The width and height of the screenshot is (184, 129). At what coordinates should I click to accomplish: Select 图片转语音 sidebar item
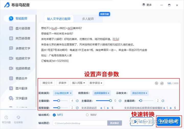pos(20,28)
